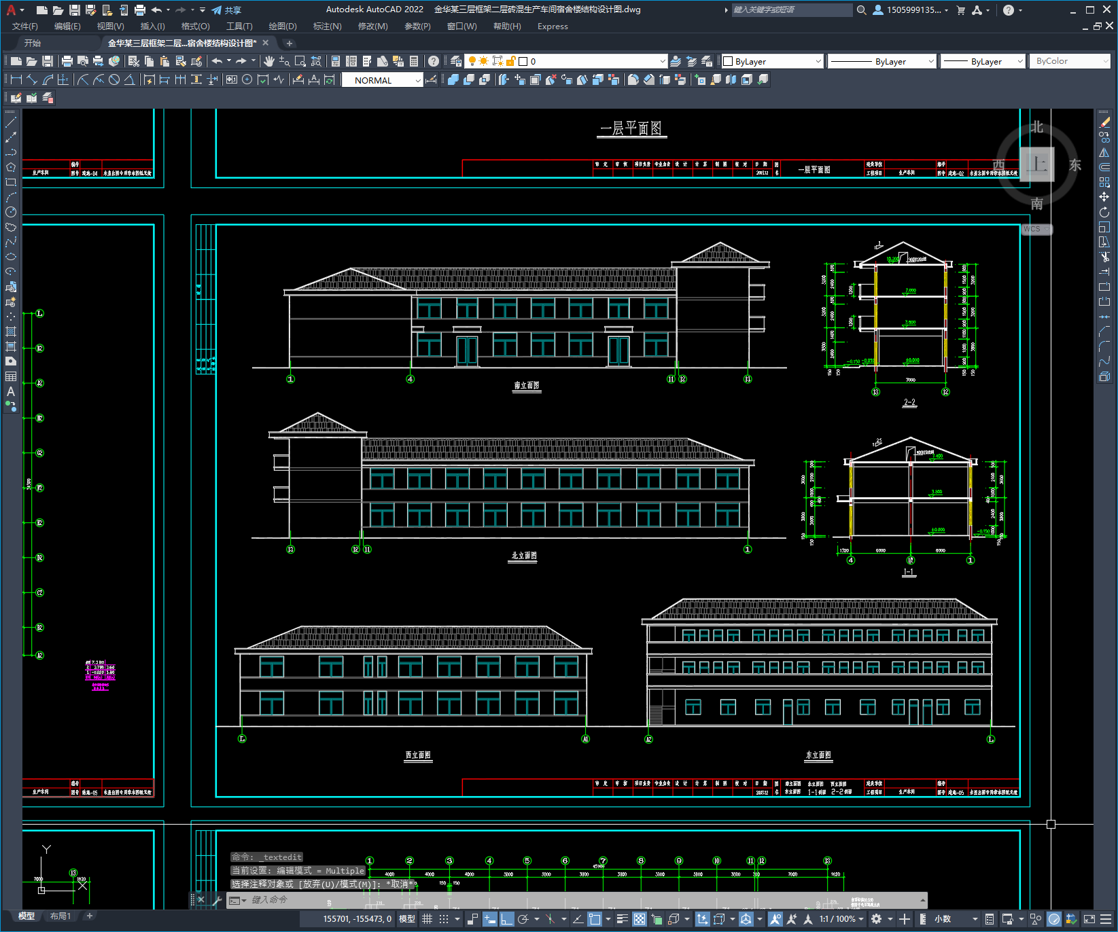Click the 3D Union solid editing icon
This screenshot has height=932, width=1118.
pyautogui.click(x=453, y=79)
